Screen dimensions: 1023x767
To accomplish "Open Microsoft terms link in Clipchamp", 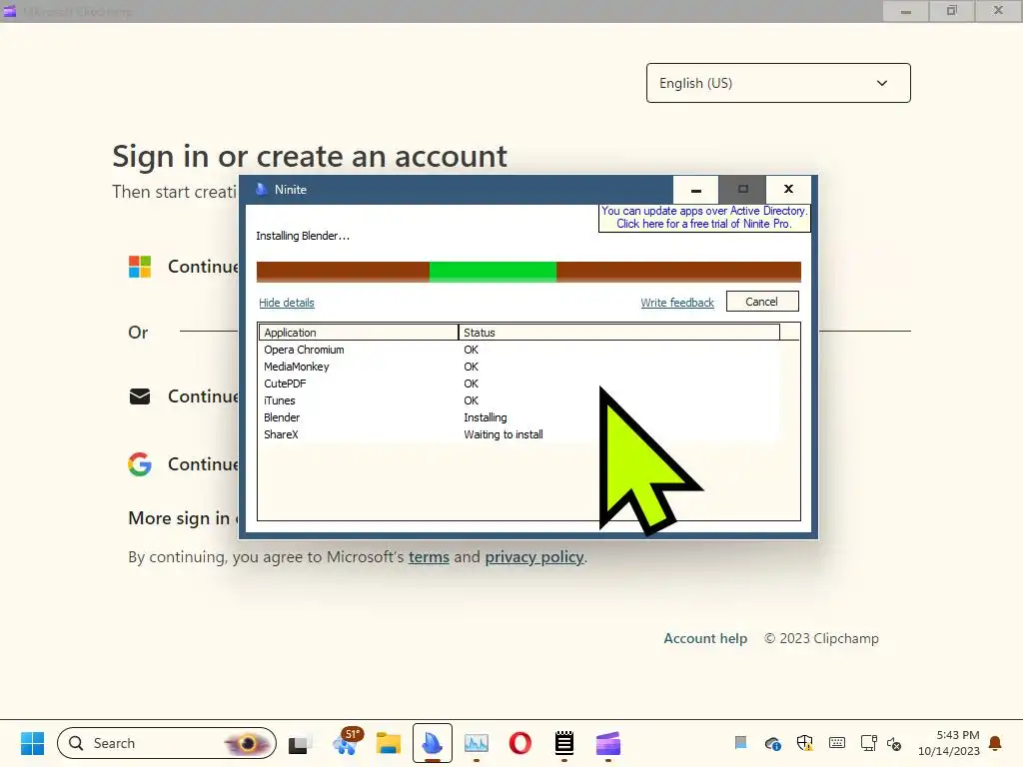I will [429, 557].
